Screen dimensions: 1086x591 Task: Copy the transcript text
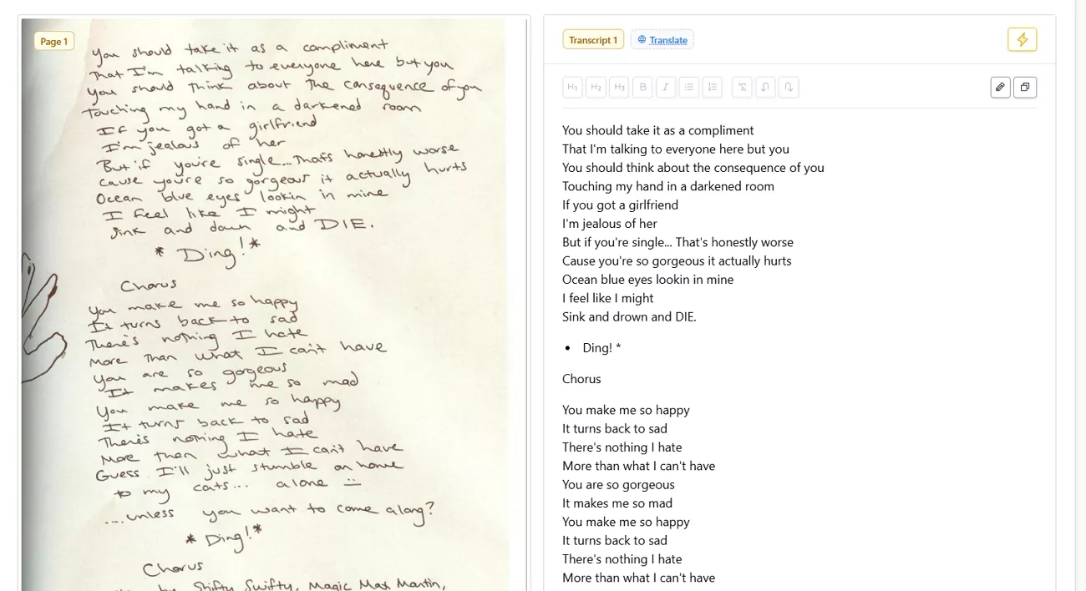[x=1025, y=87]
